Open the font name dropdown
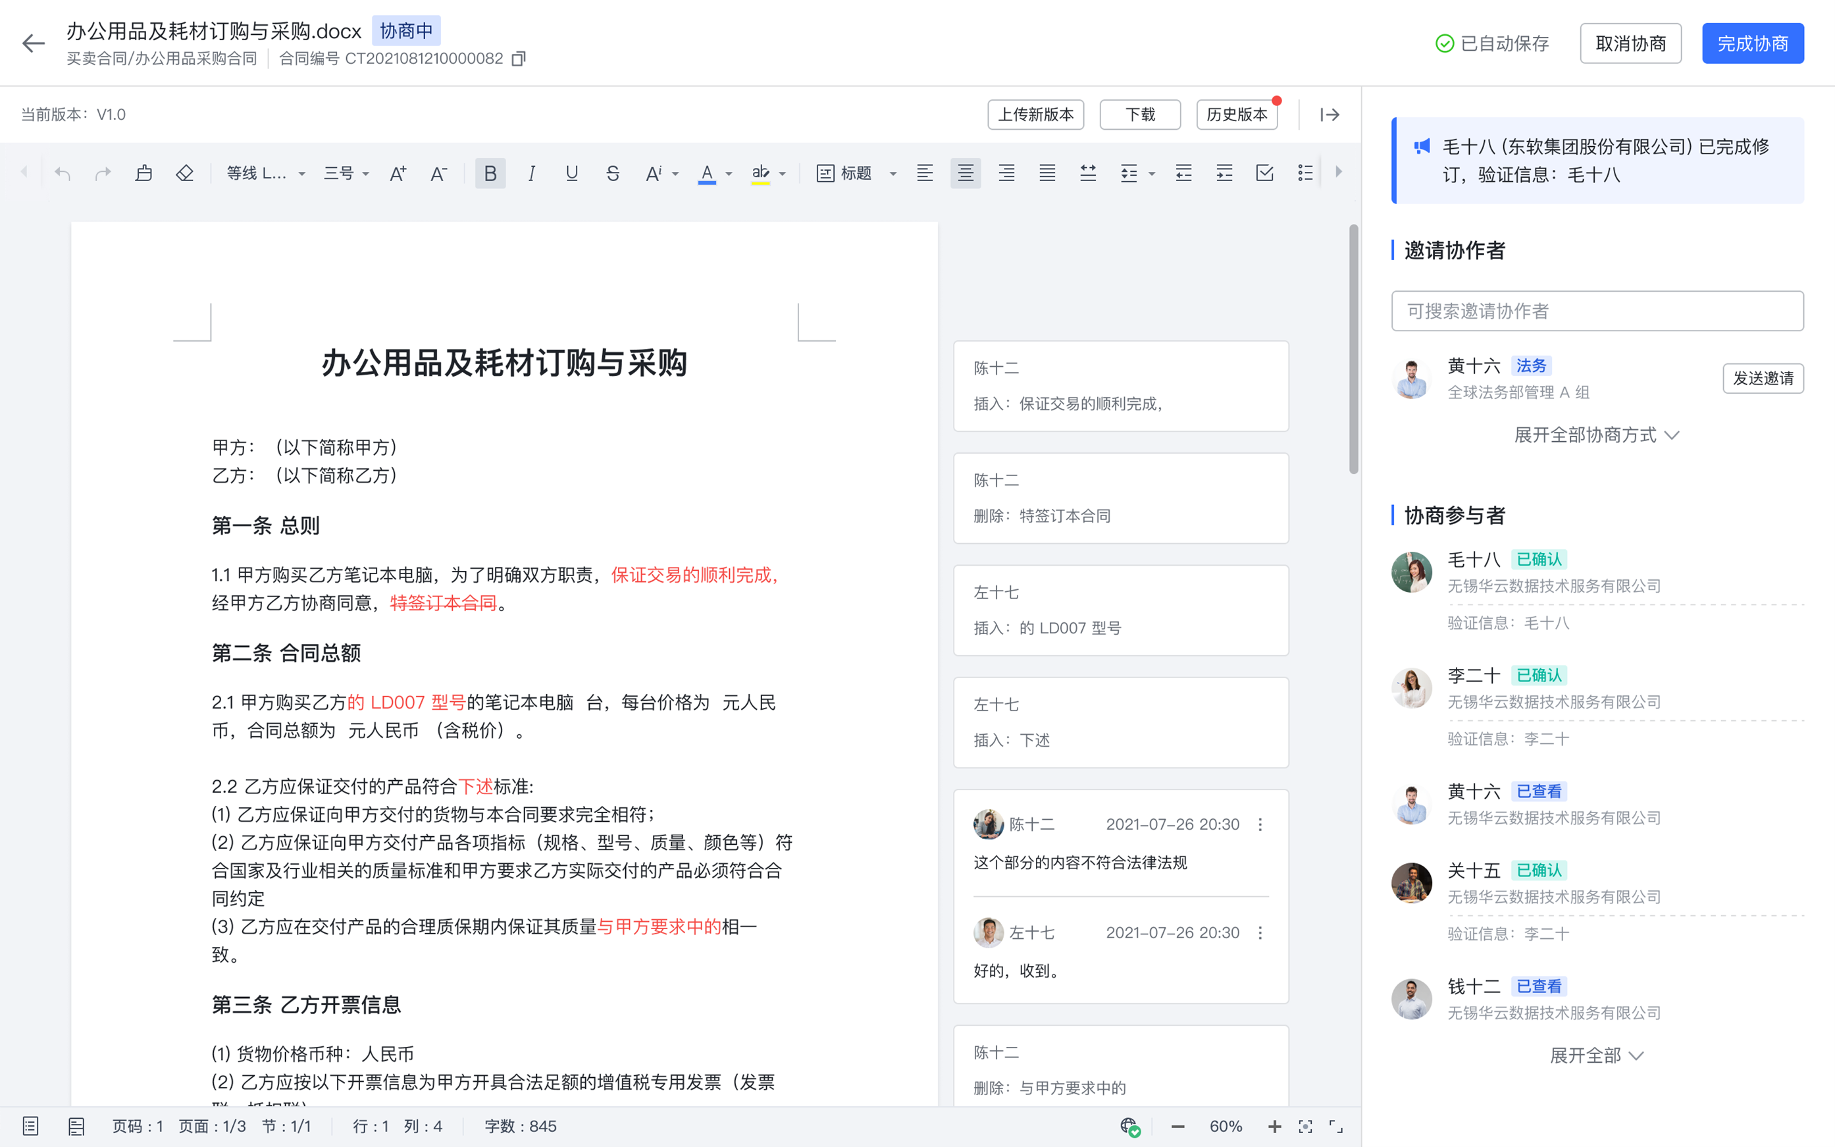Image resolution: width=1835 pixels, height=1147 pixels. (265, 174)
